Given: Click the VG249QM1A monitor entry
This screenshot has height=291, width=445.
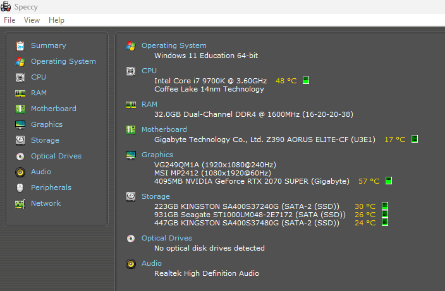Looking at the screenshot, I should [215, 165].
